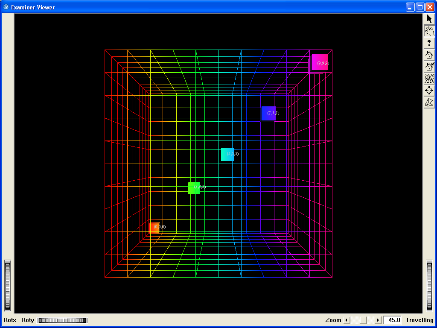Click the Roty horizontal thumbwheel
This screenshot has height=328, width=437.
pyautogui.click(x=61, y=320)
